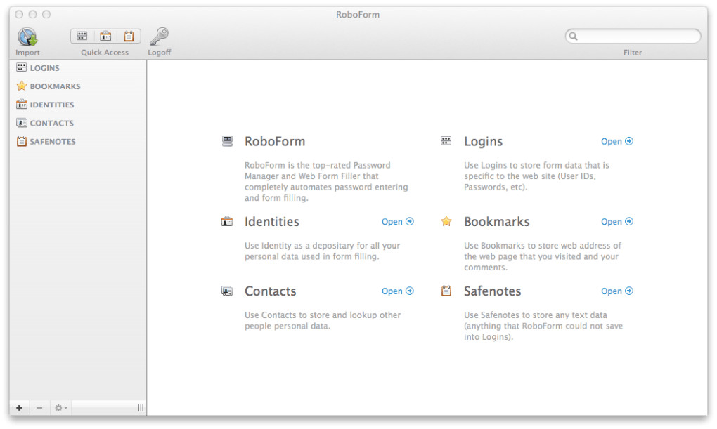This screenshot has height=429, width=717.
Task: Click the Safenotes heading in main pane
Action: tap(493, 291)
